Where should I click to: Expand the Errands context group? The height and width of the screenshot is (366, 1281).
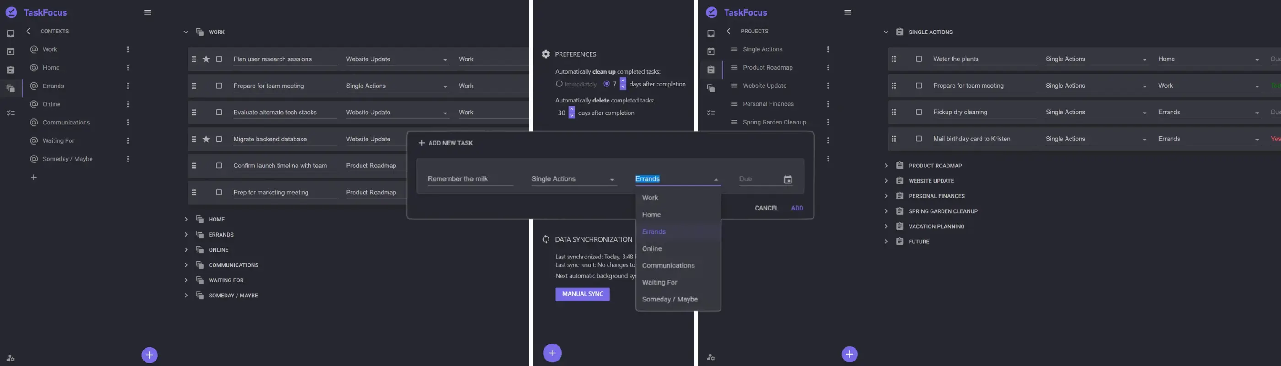point(186,235)
